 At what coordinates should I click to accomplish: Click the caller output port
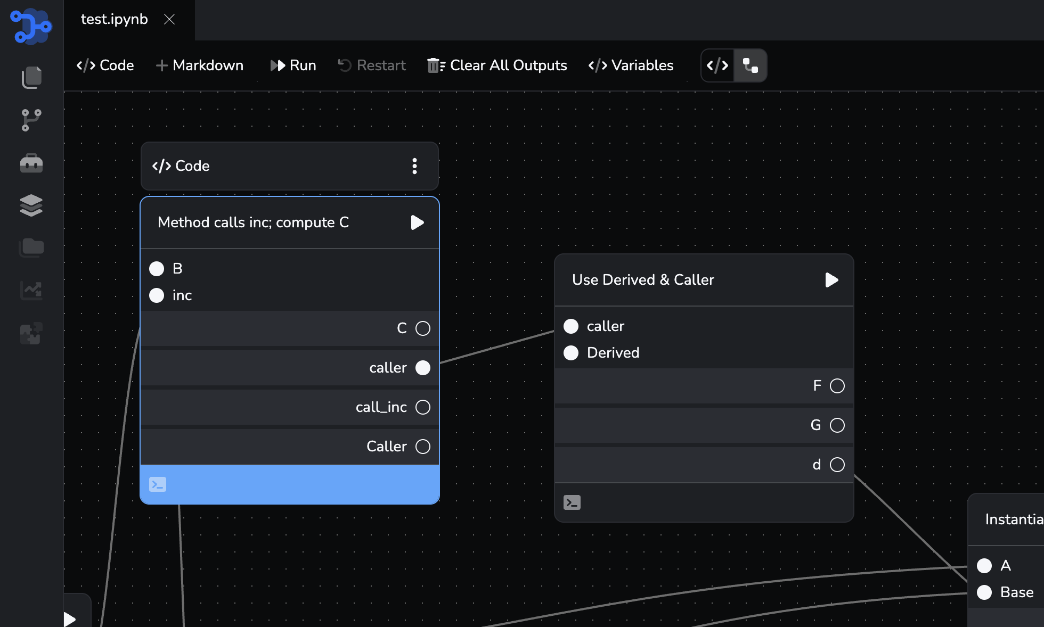coord(423,368)
